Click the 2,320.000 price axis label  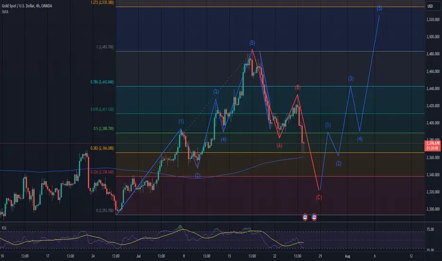coord(433,192)
